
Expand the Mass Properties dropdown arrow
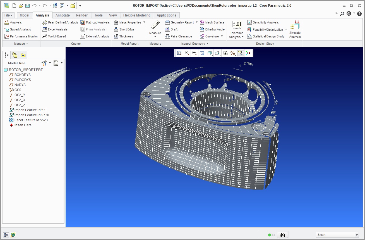click(144, 22)
